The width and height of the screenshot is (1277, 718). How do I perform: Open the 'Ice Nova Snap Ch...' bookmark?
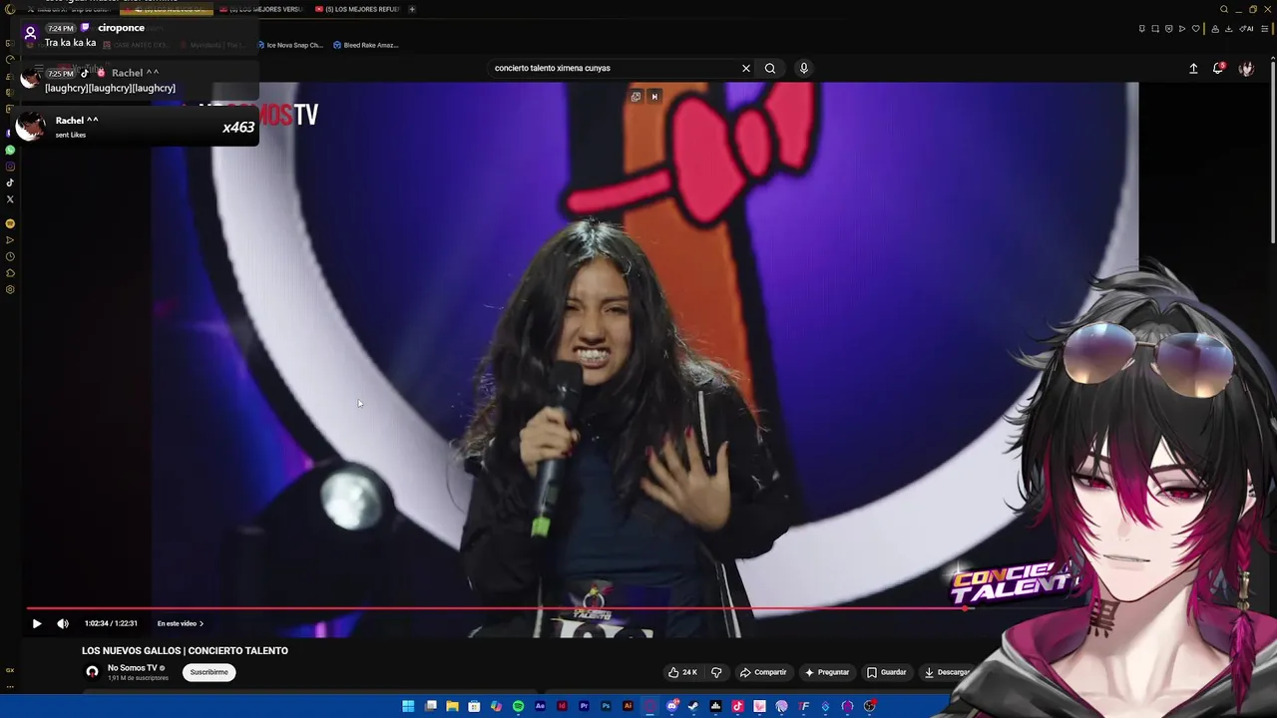290,45
